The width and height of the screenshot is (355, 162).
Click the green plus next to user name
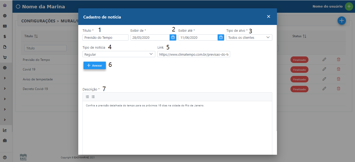coord(349,7)
